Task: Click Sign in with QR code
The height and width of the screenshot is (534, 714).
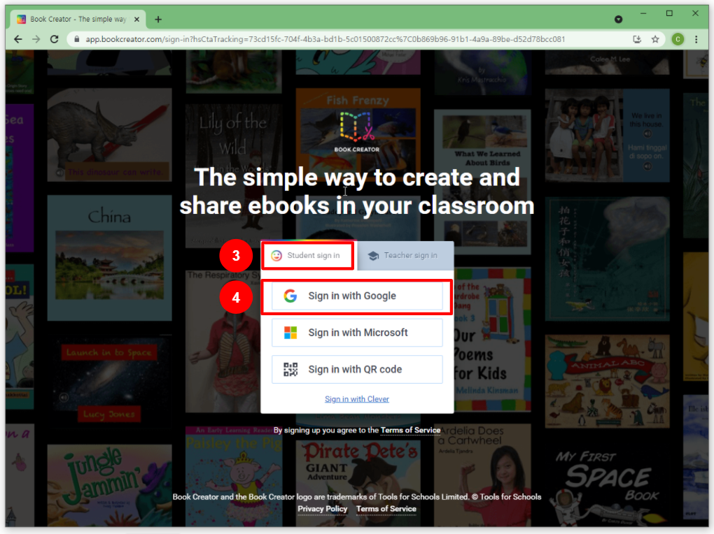Action: (357, 369)
